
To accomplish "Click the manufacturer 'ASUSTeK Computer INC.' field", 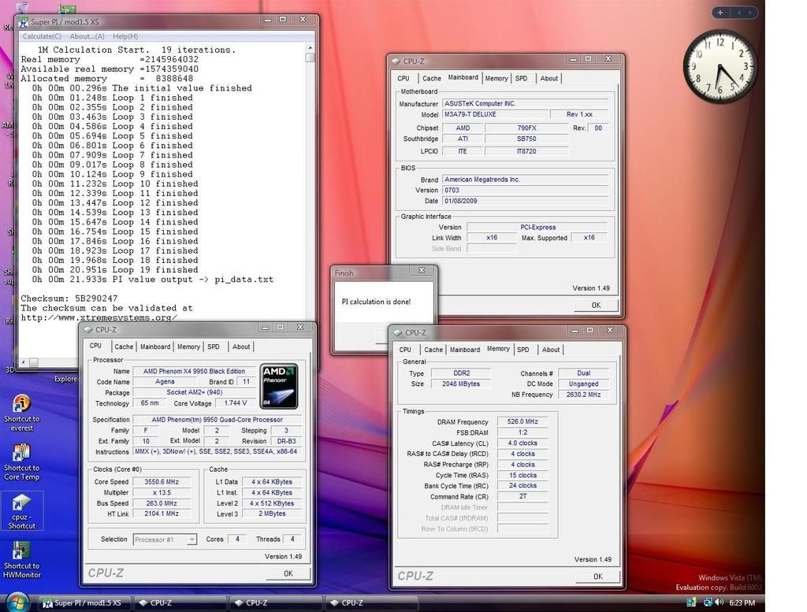I will tap(525, 103).
